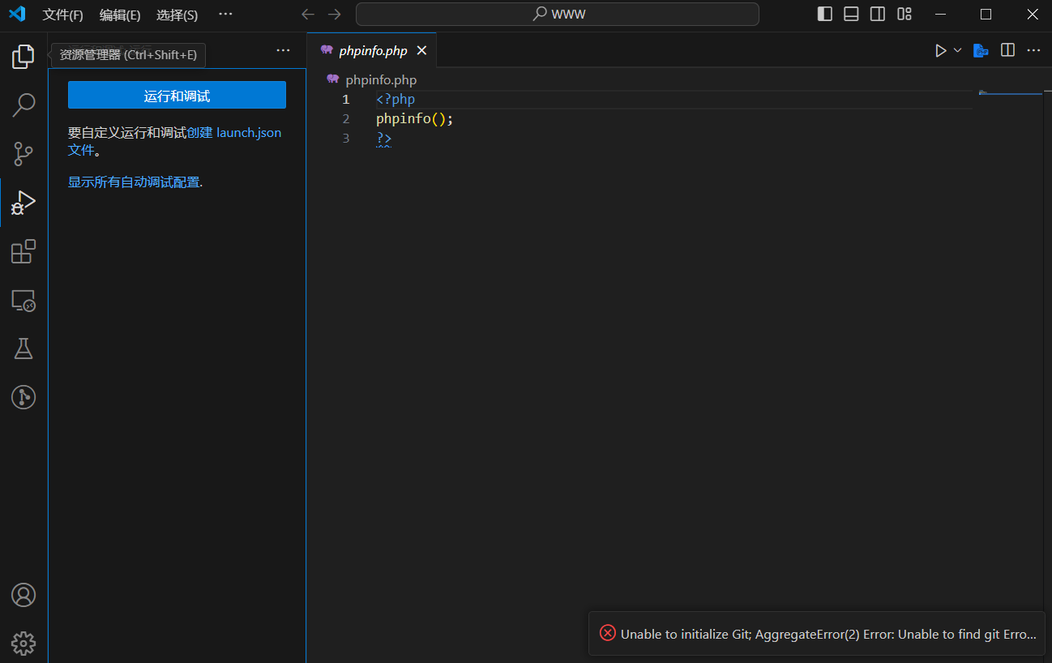Image resolution: width=1052 pixels, height=663 pixels.
Task: Click the <?php opening tag
Action: point(396,100)
